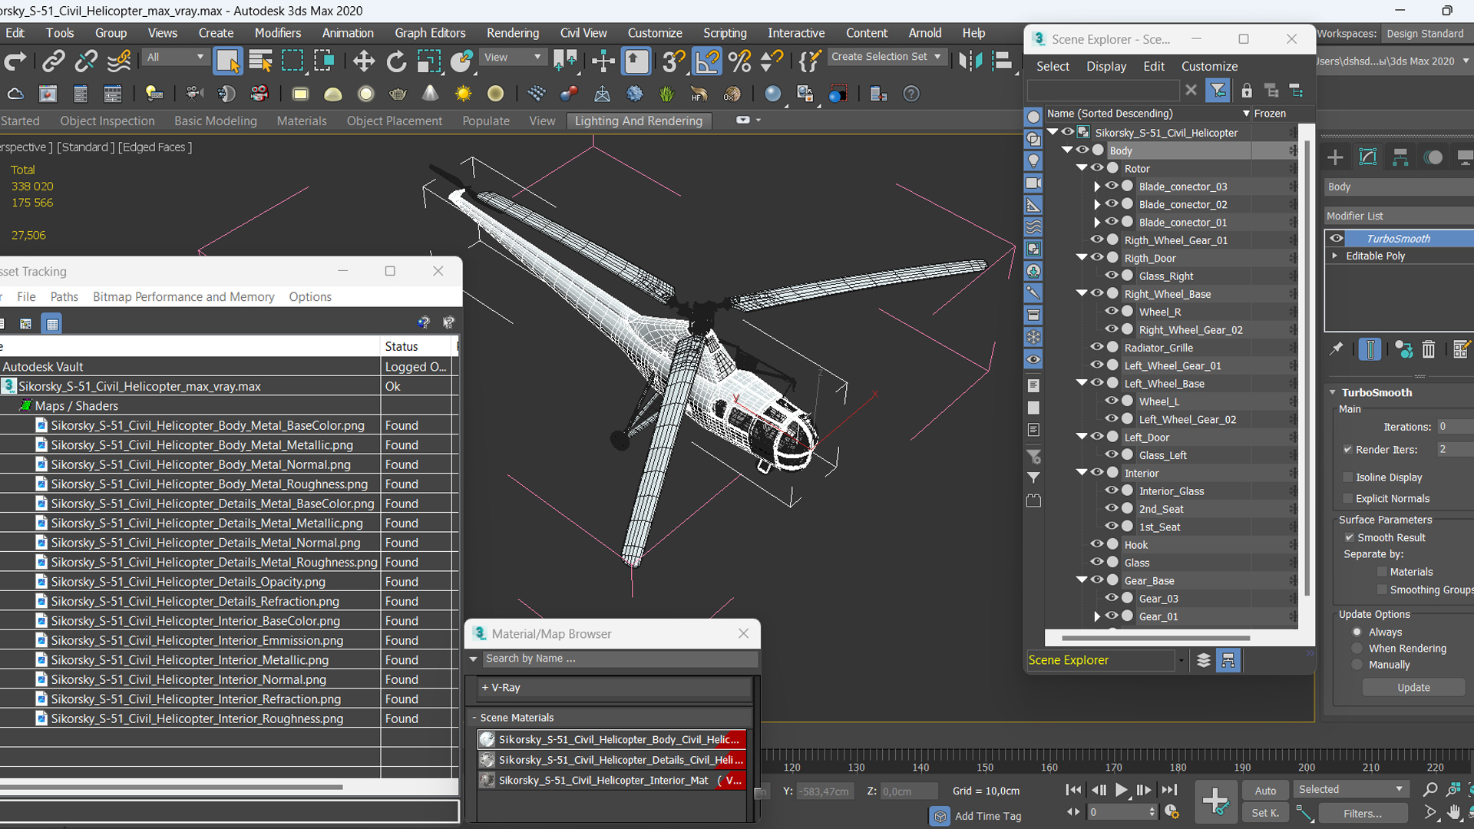Click Display Lights bulb filter in Scene Explorer
The height and width of the screenshot is (829, 1474).
[x=1033, y=161]
